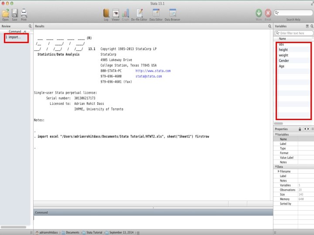
Task: Open the http://www.stata.com link
Action: pos(153,71)
